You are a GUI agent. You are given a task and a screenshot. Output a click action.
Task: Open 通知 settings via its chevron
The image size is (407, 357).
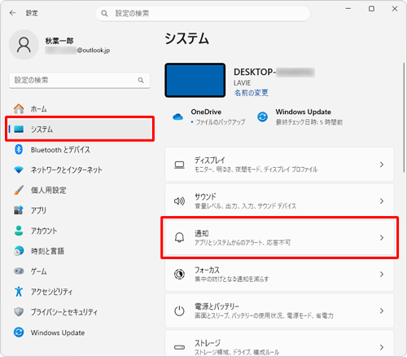point(382,237)
